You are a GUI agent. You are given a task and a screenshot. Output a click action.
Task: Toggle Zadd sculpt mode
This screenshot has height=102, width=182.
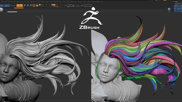click(53, 5)
